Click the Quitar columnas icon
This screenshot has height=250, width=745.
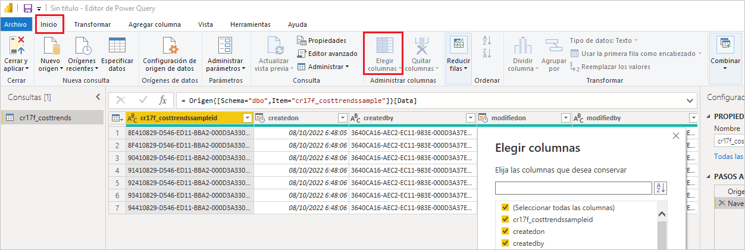(x=421, y=46)
